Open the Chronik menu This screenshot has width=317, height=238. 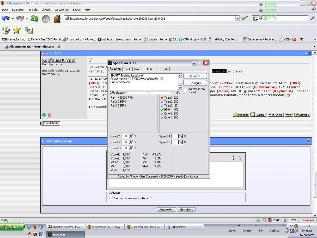click(46, 10)
